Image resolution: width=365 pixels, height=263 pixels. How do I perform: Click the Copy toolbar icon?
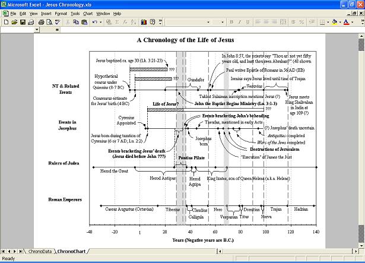76,22
